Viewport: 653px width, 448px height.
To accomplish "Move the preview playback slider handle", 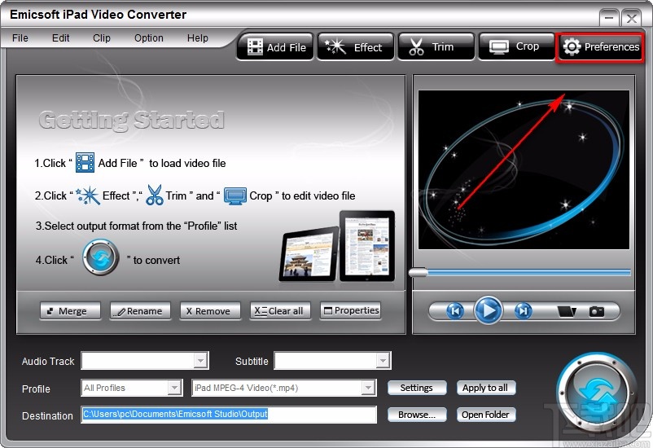I will point(419,273).
